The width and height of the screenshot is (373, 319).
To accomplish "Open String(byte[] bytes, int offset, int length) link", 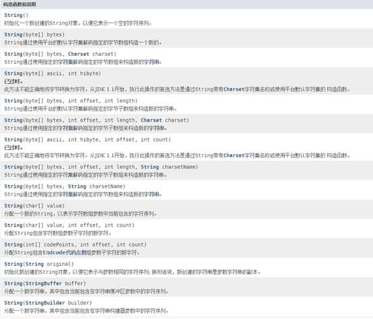I will tap(13, 101).
